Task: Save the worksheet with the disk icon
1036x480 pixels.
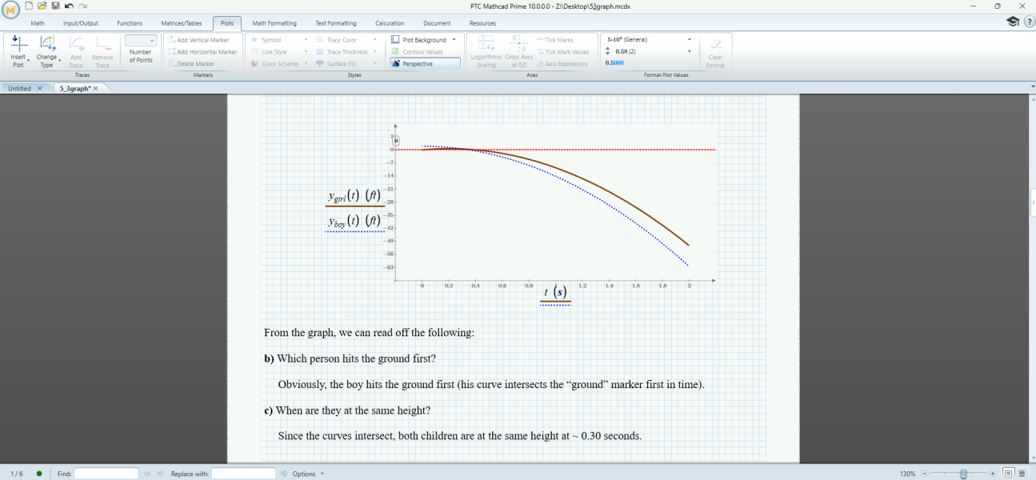Action: point(55,6)
